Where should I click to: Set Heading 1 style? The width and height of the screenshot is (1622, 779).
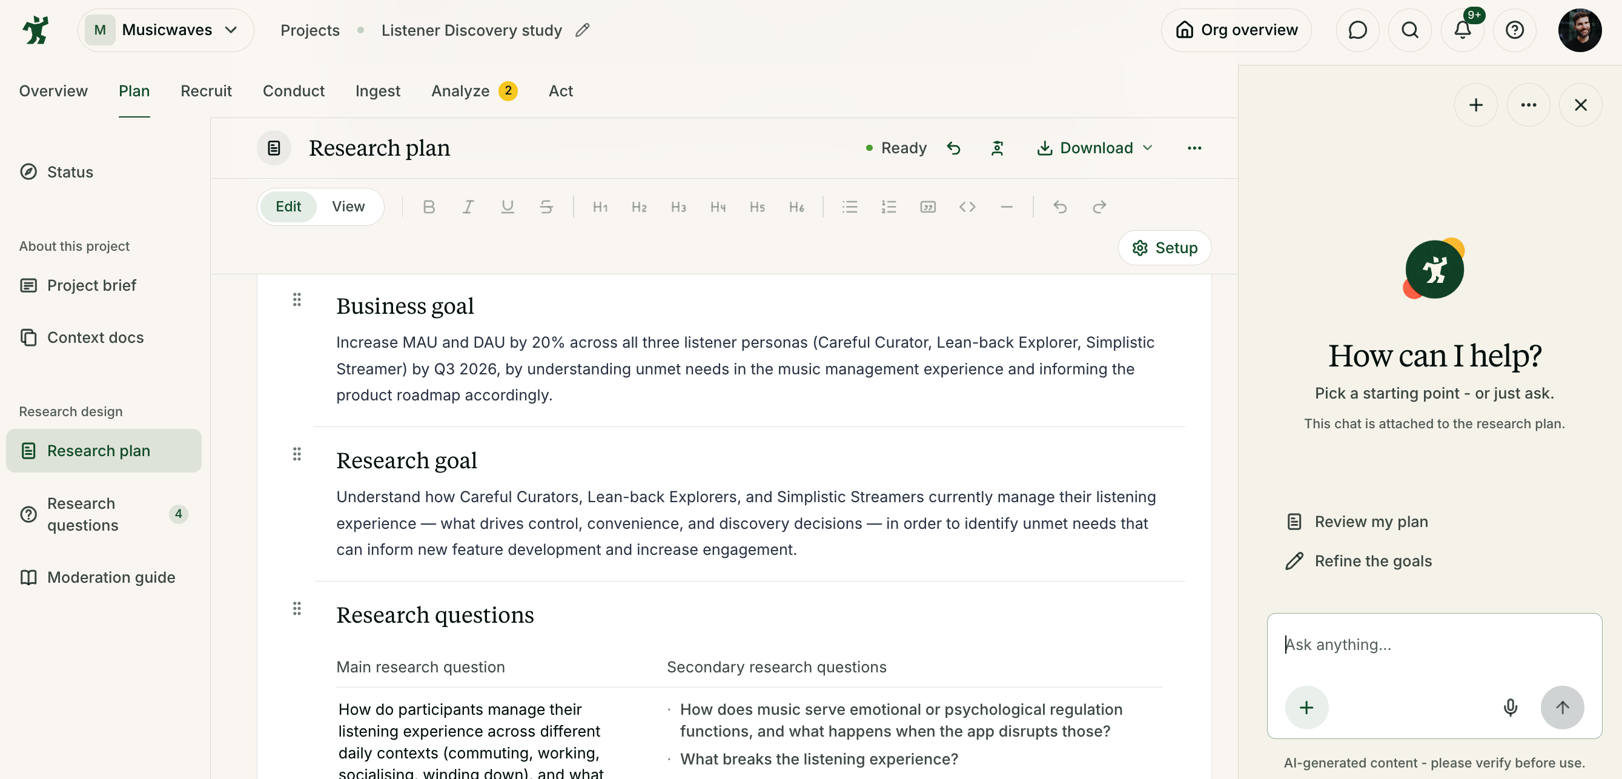(x=600, y=207)
